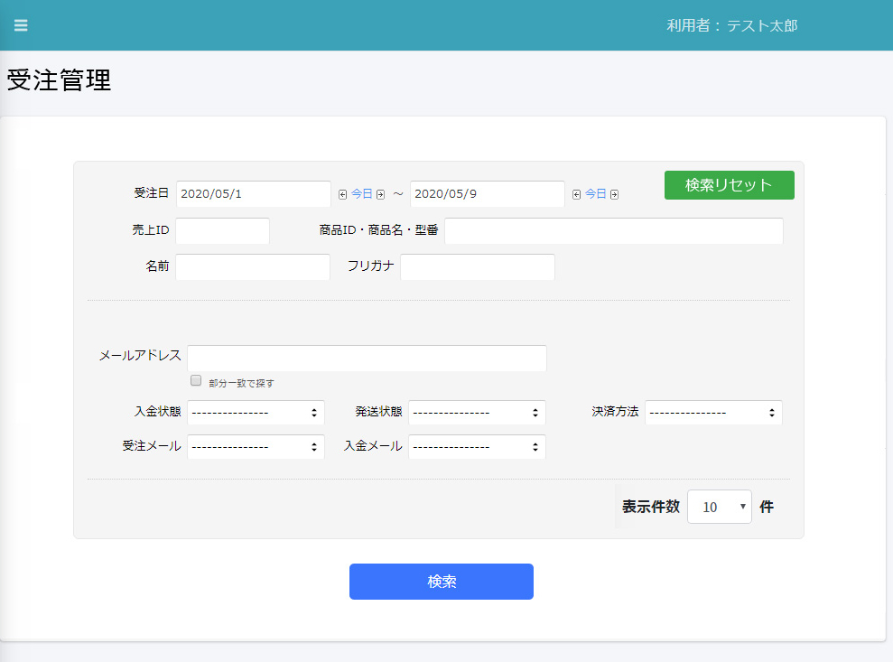Screen dimensions: 893x662
Task: Click next-day arrow beside start date
Action: [380, 194]
